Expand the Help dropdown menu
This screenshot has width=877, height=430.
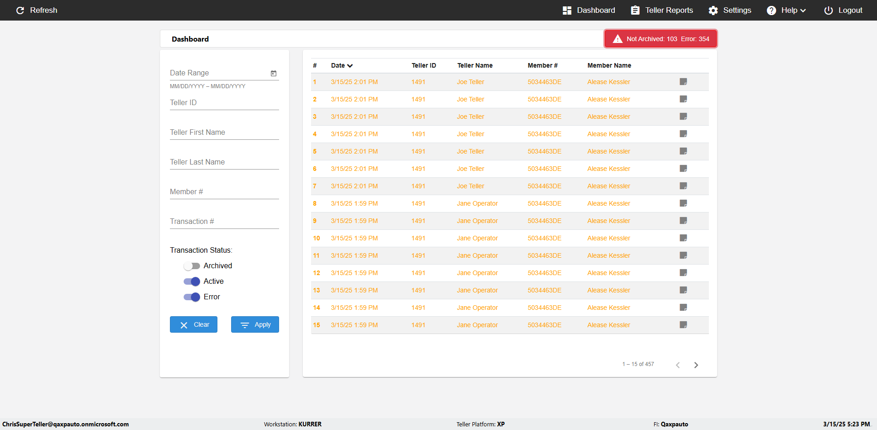coord(786,10)
